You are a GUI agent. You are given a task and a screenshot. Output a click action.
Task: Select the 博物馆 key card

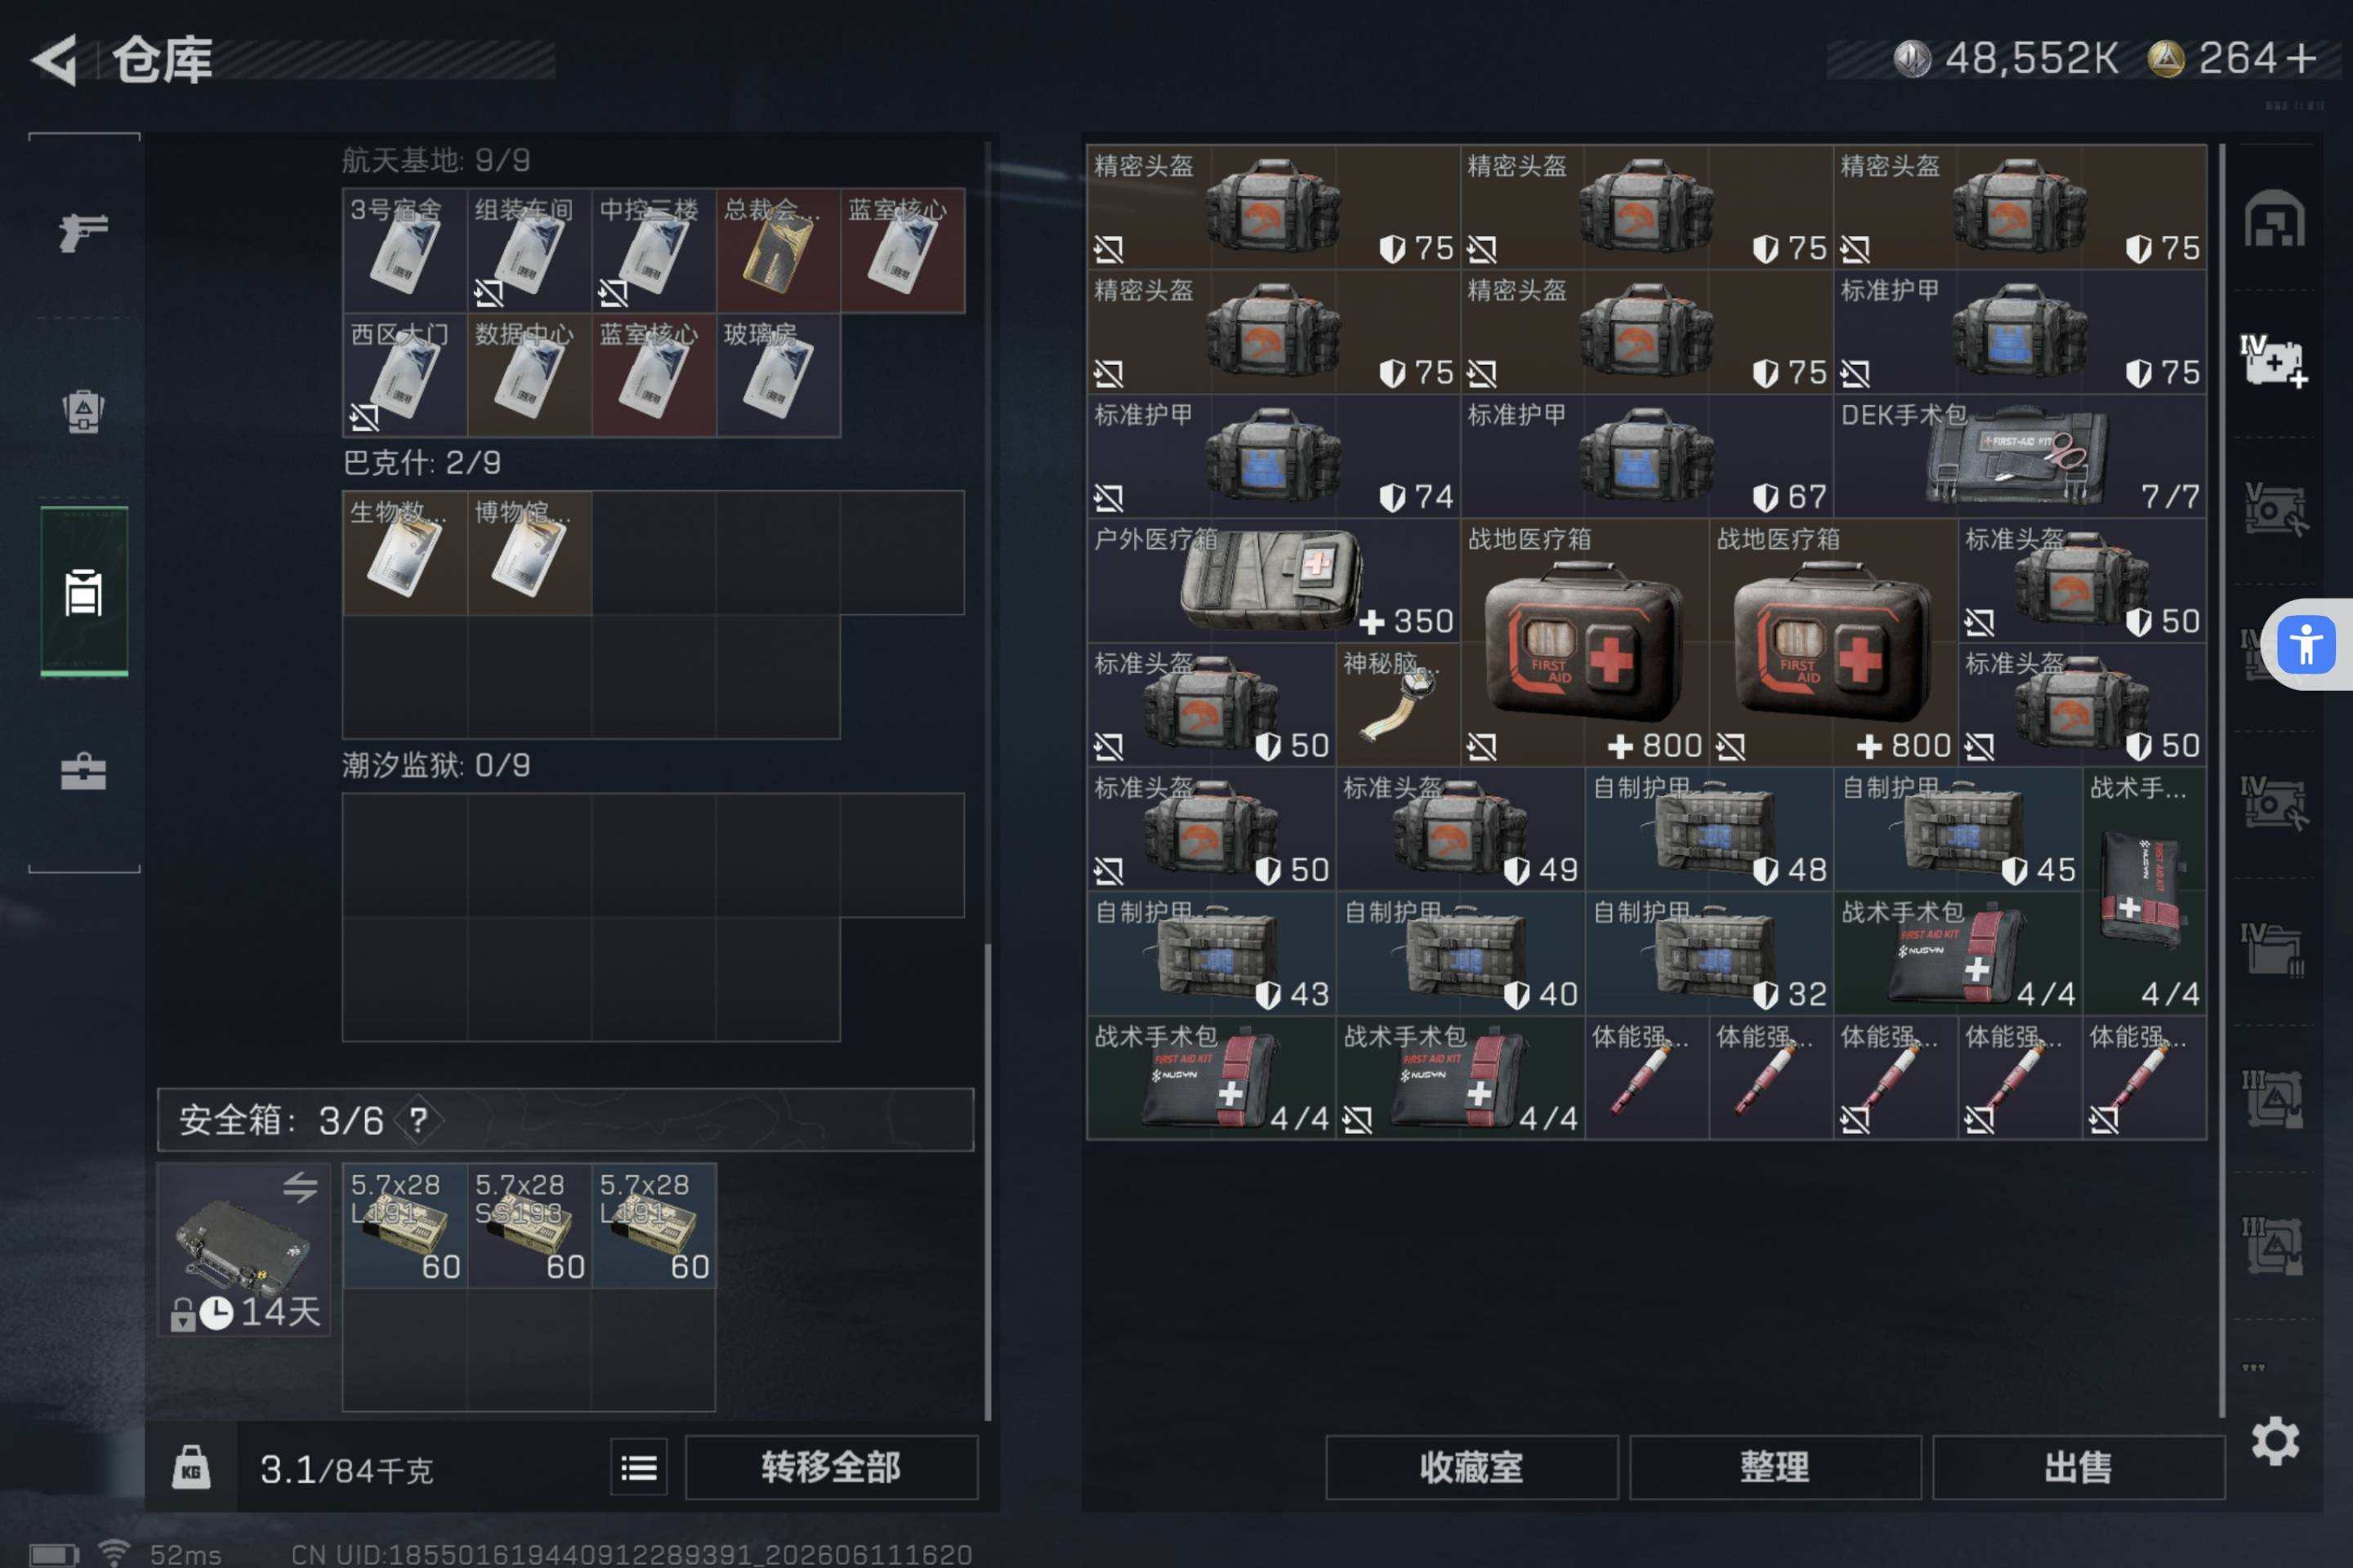[529, 552]
